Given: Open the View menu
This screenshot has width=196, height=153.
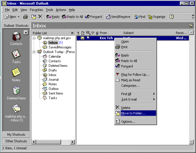Looking at the screenshot, I should coord(24,10).
